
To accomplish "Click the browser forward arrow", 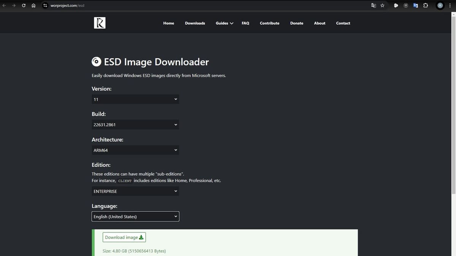I will [x=14, y=5].
